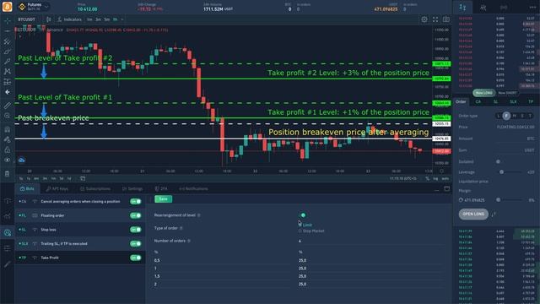540x304 pixels.
Task: Select order type F floating
Action: (506, 116)
